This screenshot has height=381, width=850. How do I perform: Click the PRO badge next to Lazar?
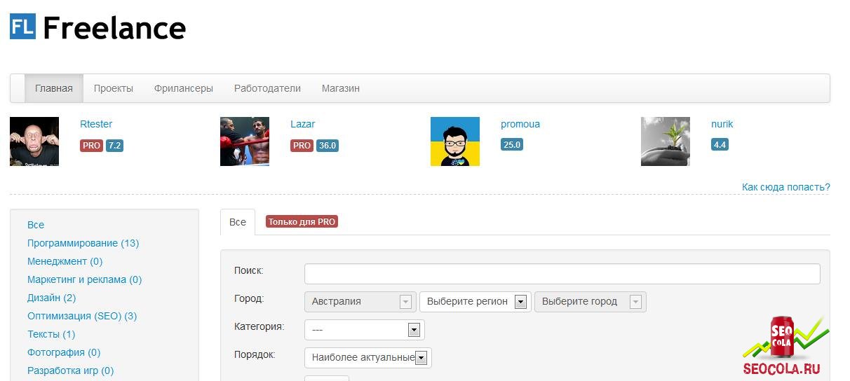pyautogui.click(x=302, y=146)
